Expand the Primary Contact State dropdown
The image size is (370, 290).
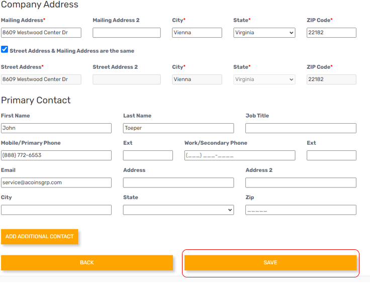178,210
